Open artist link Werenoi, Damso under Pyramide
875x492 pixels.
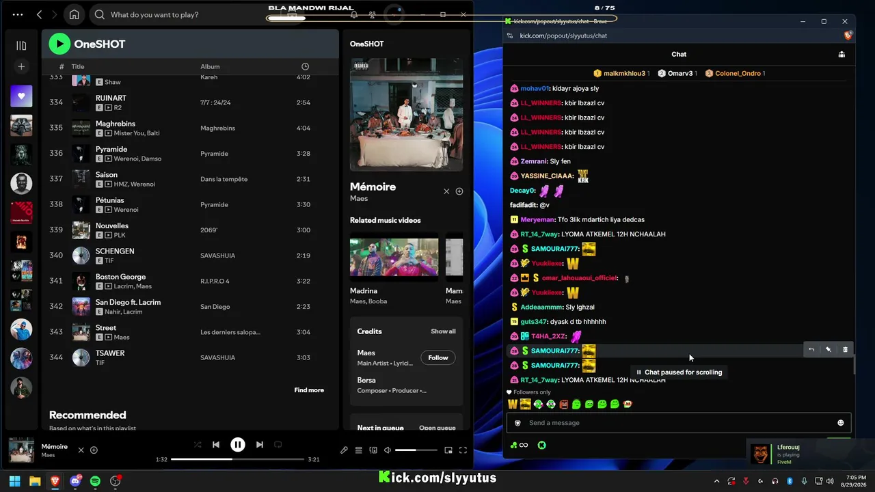click(x=137, y=159)
